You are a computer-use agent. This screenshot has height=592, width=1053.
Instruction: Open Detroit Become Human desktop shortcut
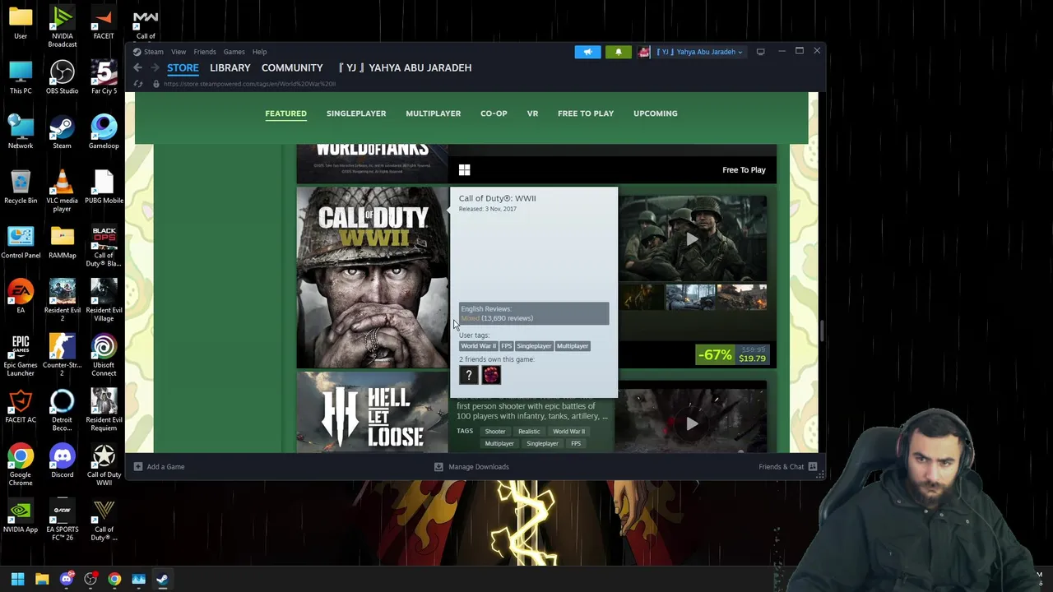pyautogui.click(x=62, y=411)
